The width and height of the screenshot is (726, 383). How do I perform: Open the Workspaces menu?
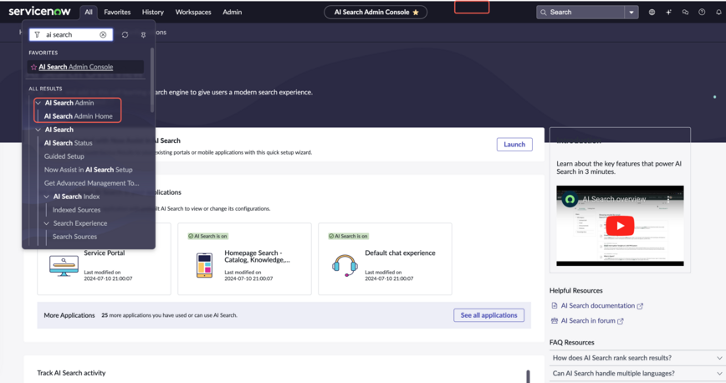193,12
